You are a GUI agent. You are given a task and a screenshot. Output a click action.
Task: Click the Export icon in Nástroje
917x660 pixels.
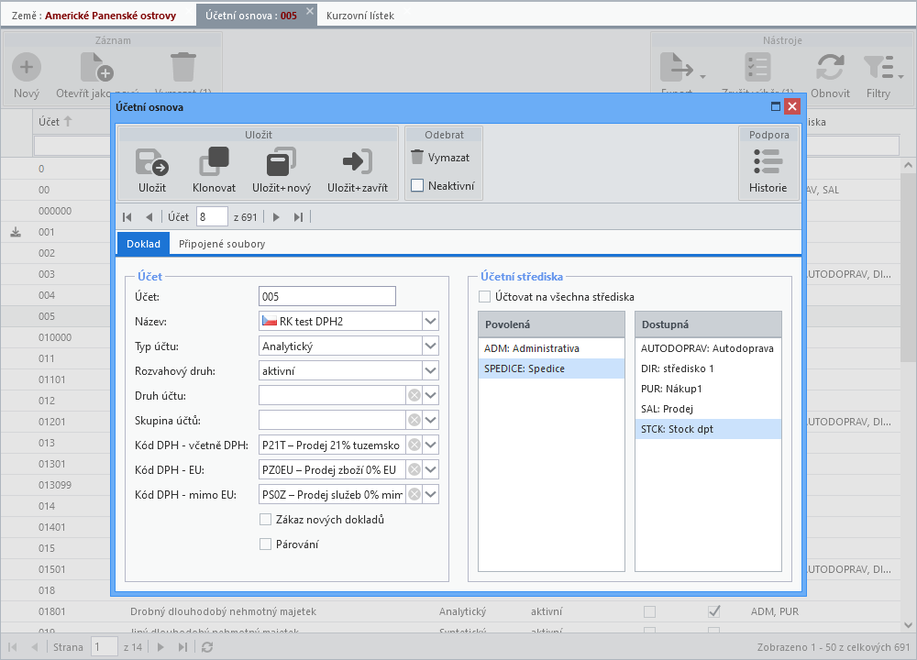(x=677, y=67)
